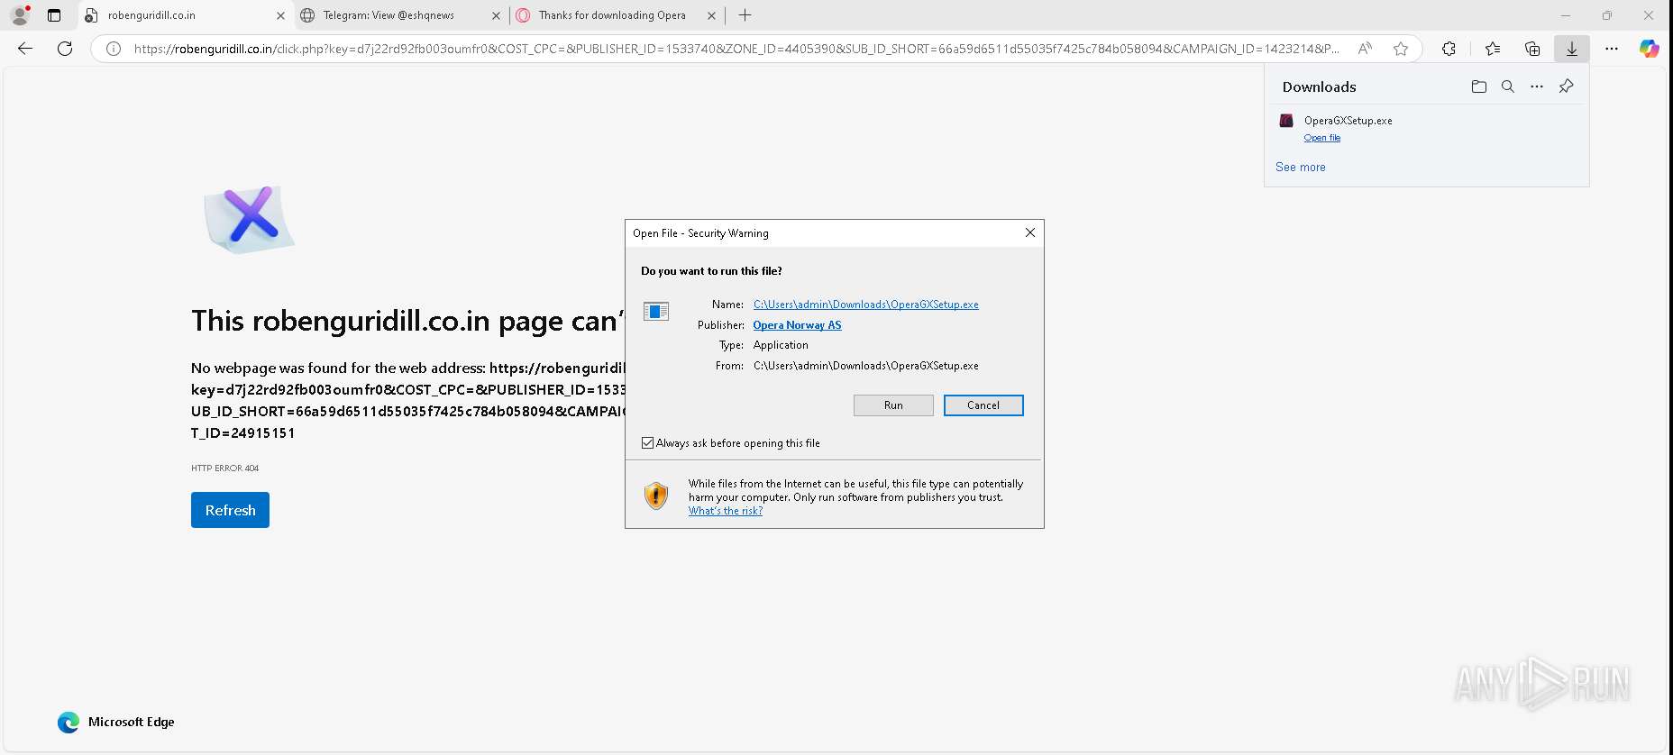Go back with the browser back arrow
1673x755 pixels.
25,49
